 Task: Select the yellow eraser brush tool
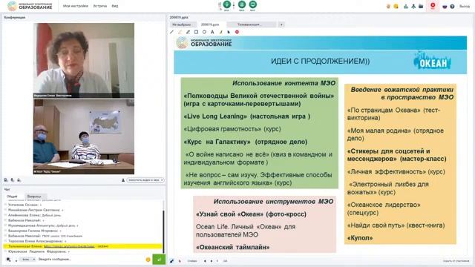click(221, 32)
